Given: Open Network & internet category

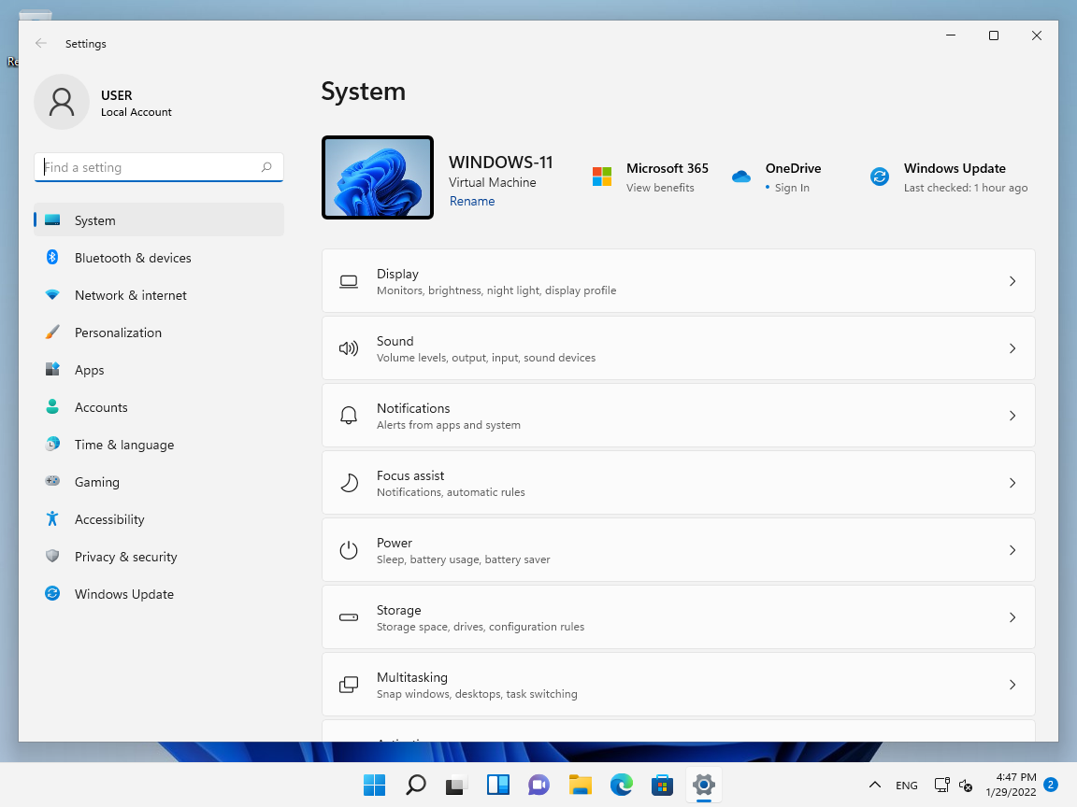Looking at the screenshot, I should (159, 295).
